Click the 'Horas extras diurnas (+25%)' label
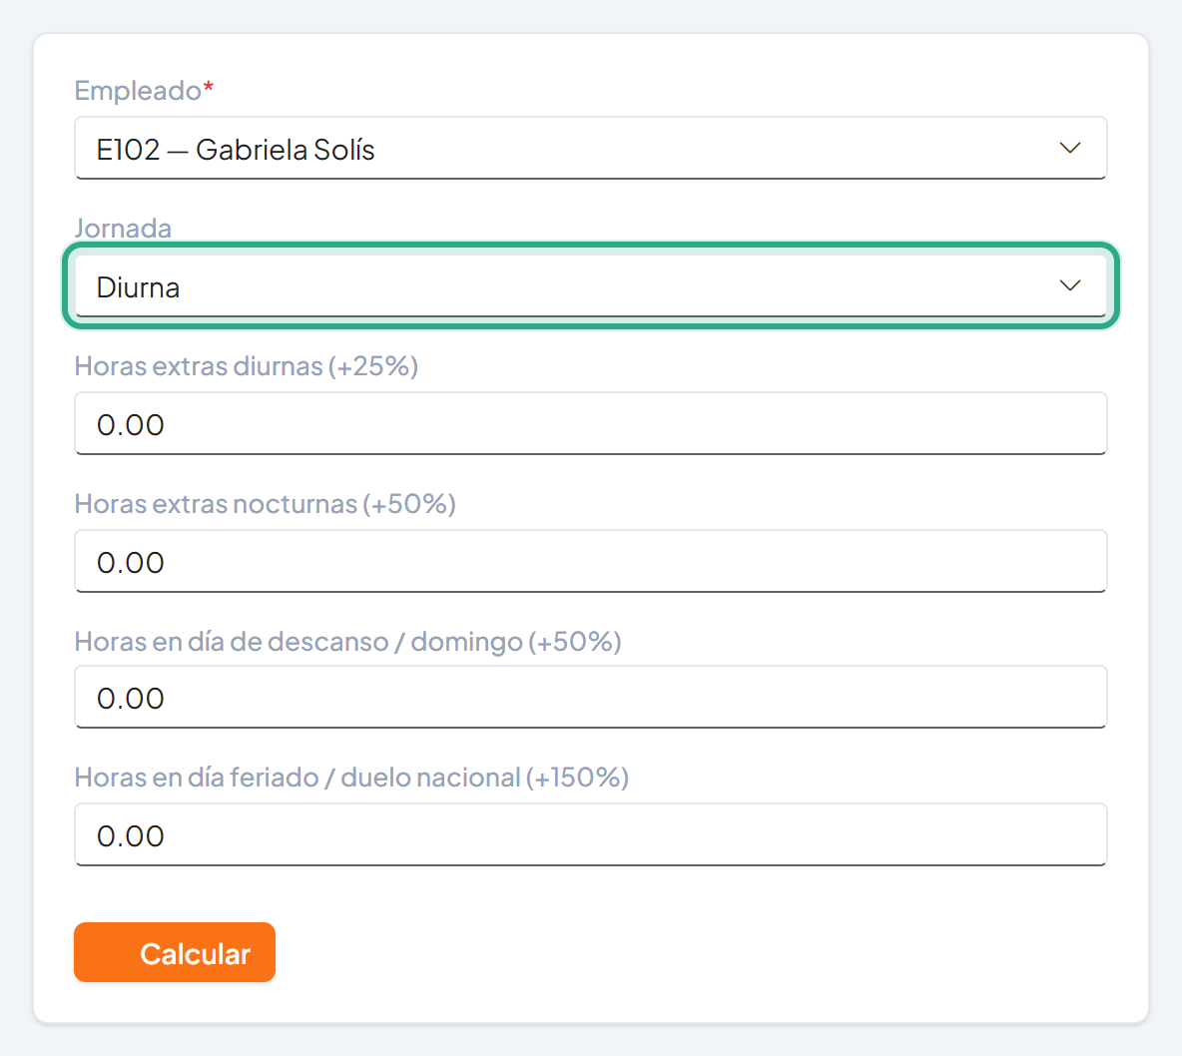1182x1056 pixels. point(246,365)
